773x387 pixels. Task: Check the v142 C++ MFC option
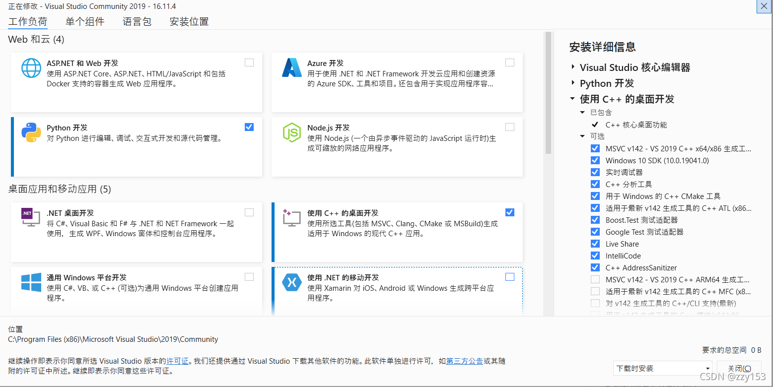(595, 291)
